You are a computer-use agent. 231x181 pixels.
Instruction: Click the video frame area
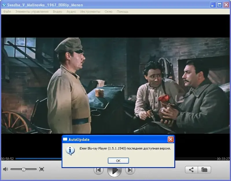point(116,85)
